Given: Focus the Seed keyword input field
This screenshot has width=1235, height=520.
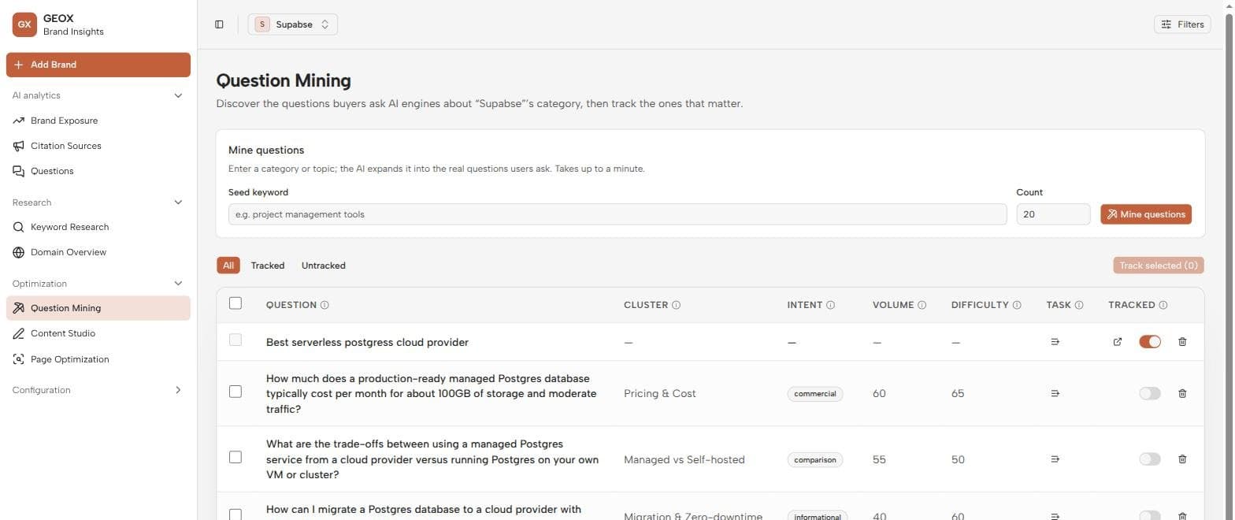Looking at the screenshot, I should 617,214.
